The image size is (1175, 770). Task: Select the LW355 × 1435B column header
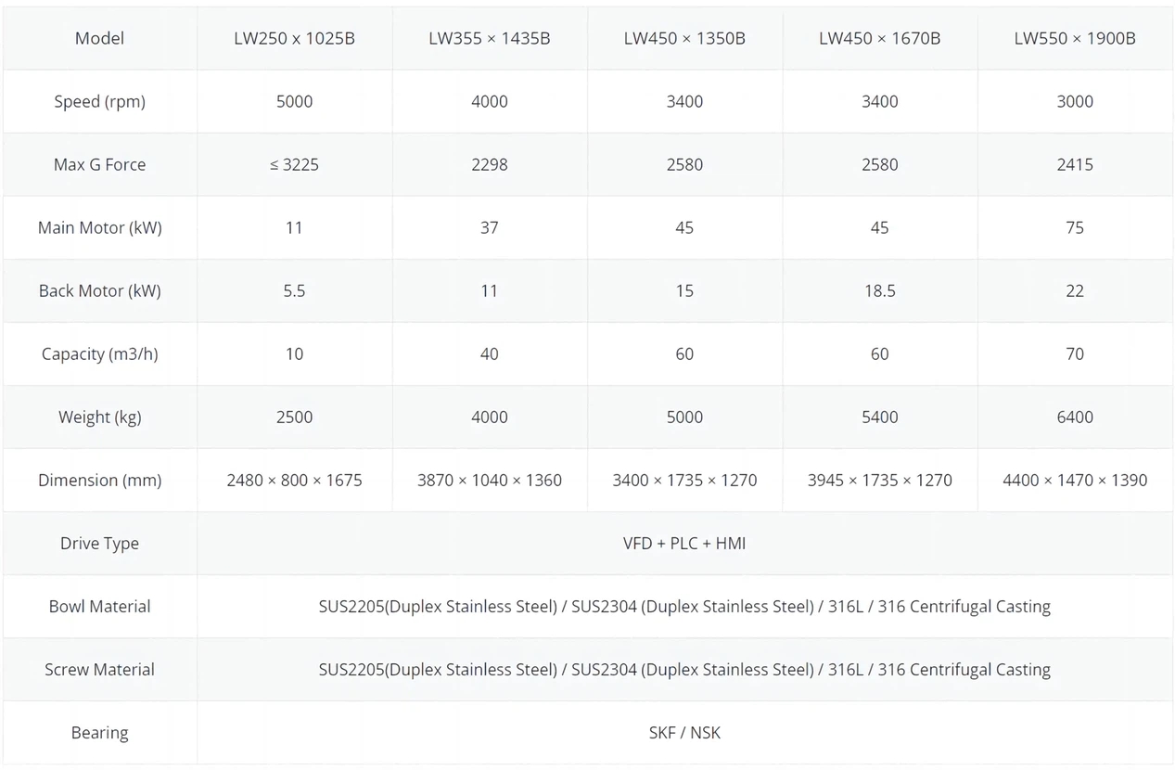489,38
